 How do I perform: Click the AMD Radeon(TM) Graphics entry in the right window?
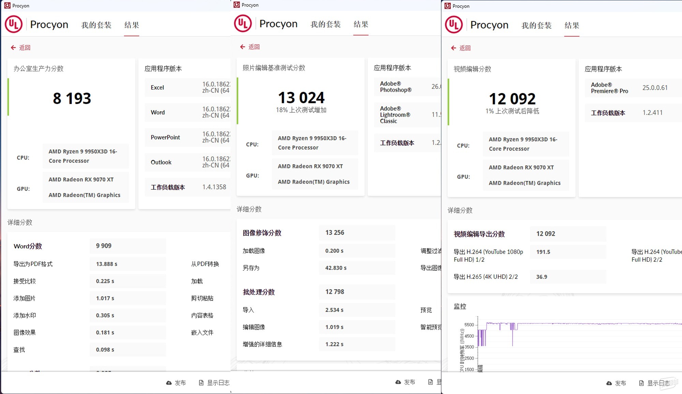(524, 183)
